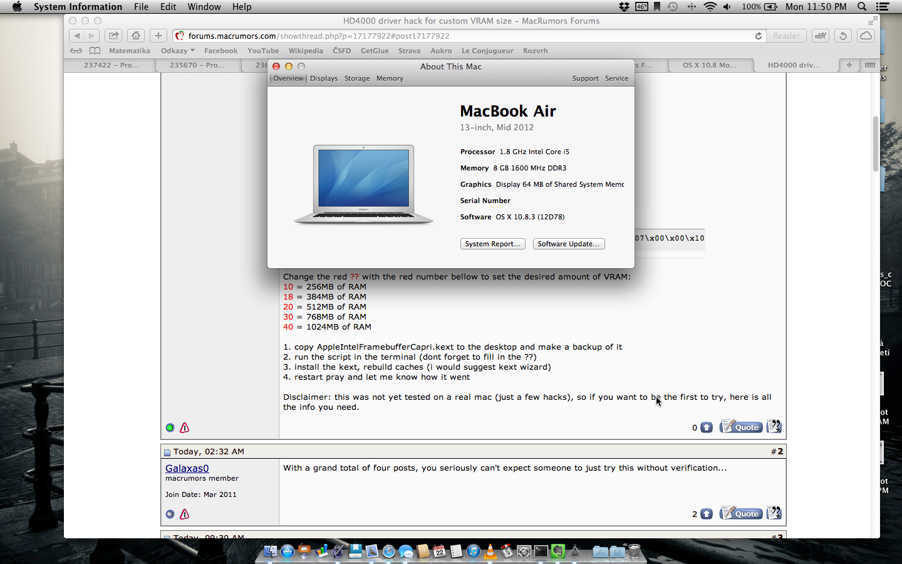Open a new Safari tab with plus
This screenshot has height=564, width=902.
pos(849,65)
